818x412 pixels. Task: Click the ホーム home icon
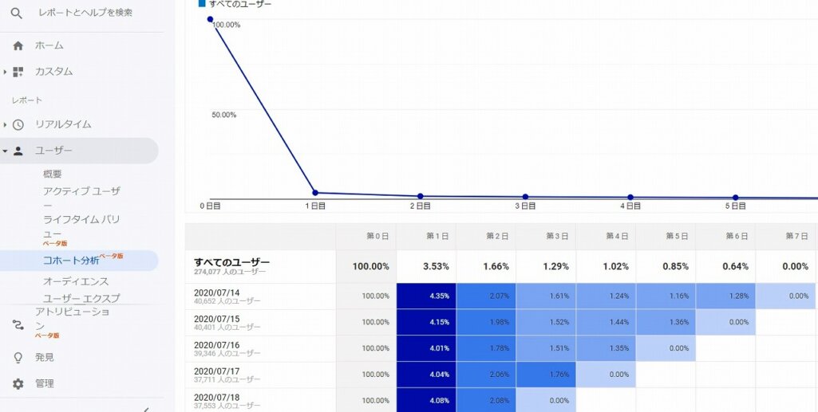pyautogui.click(x=18, y=45)
